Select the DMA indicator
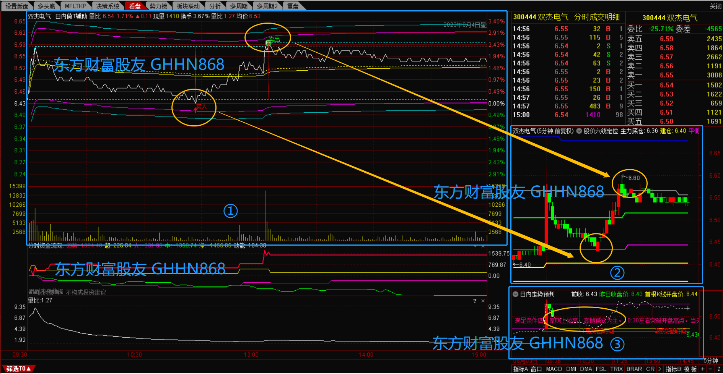The width and height of the screenshot is (723, 374). pos(586,369)
